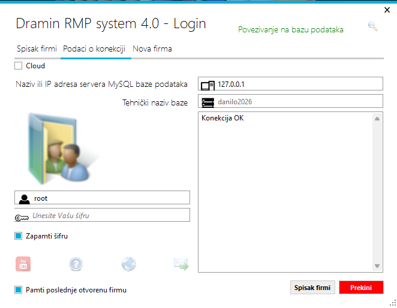
Task: Click the database stack icon beside danilo2026
Action: [x=207, y=102]
